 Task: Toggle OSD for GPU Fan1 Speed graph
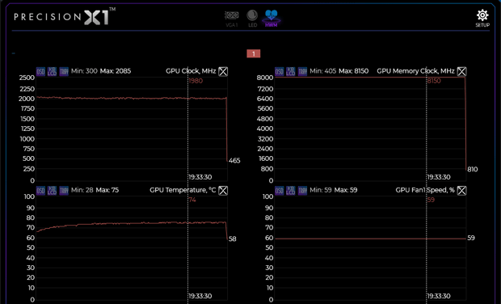(280, 191)
